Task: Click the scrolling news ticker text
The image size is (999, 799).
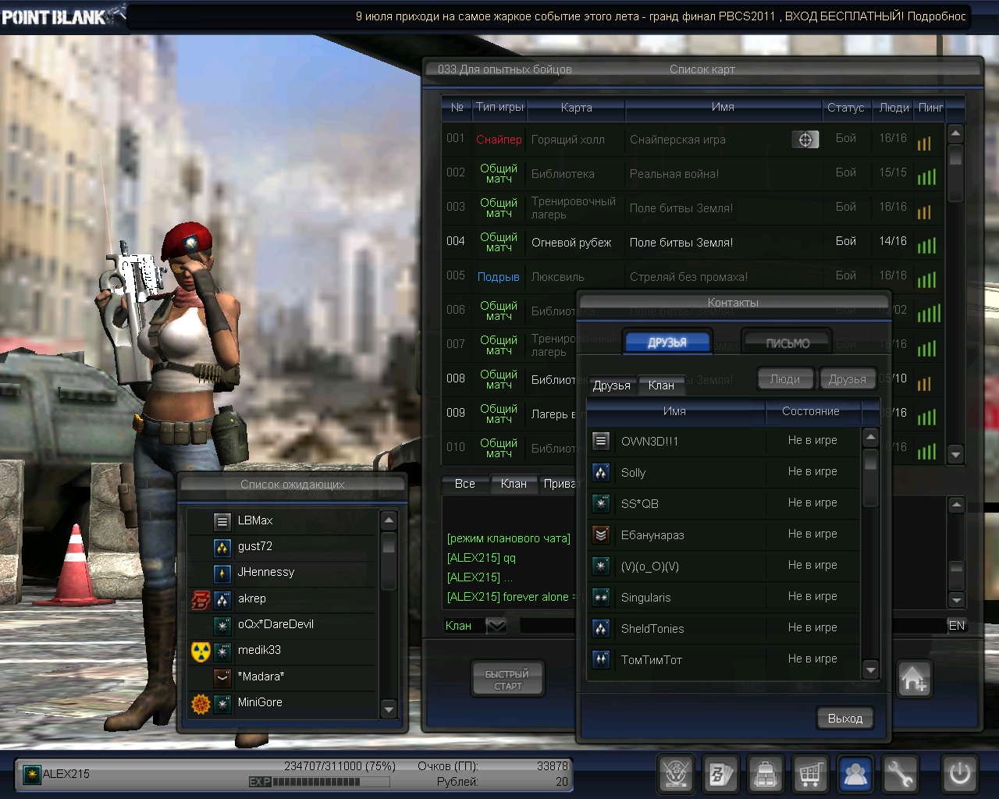Action: pos(660,16)
